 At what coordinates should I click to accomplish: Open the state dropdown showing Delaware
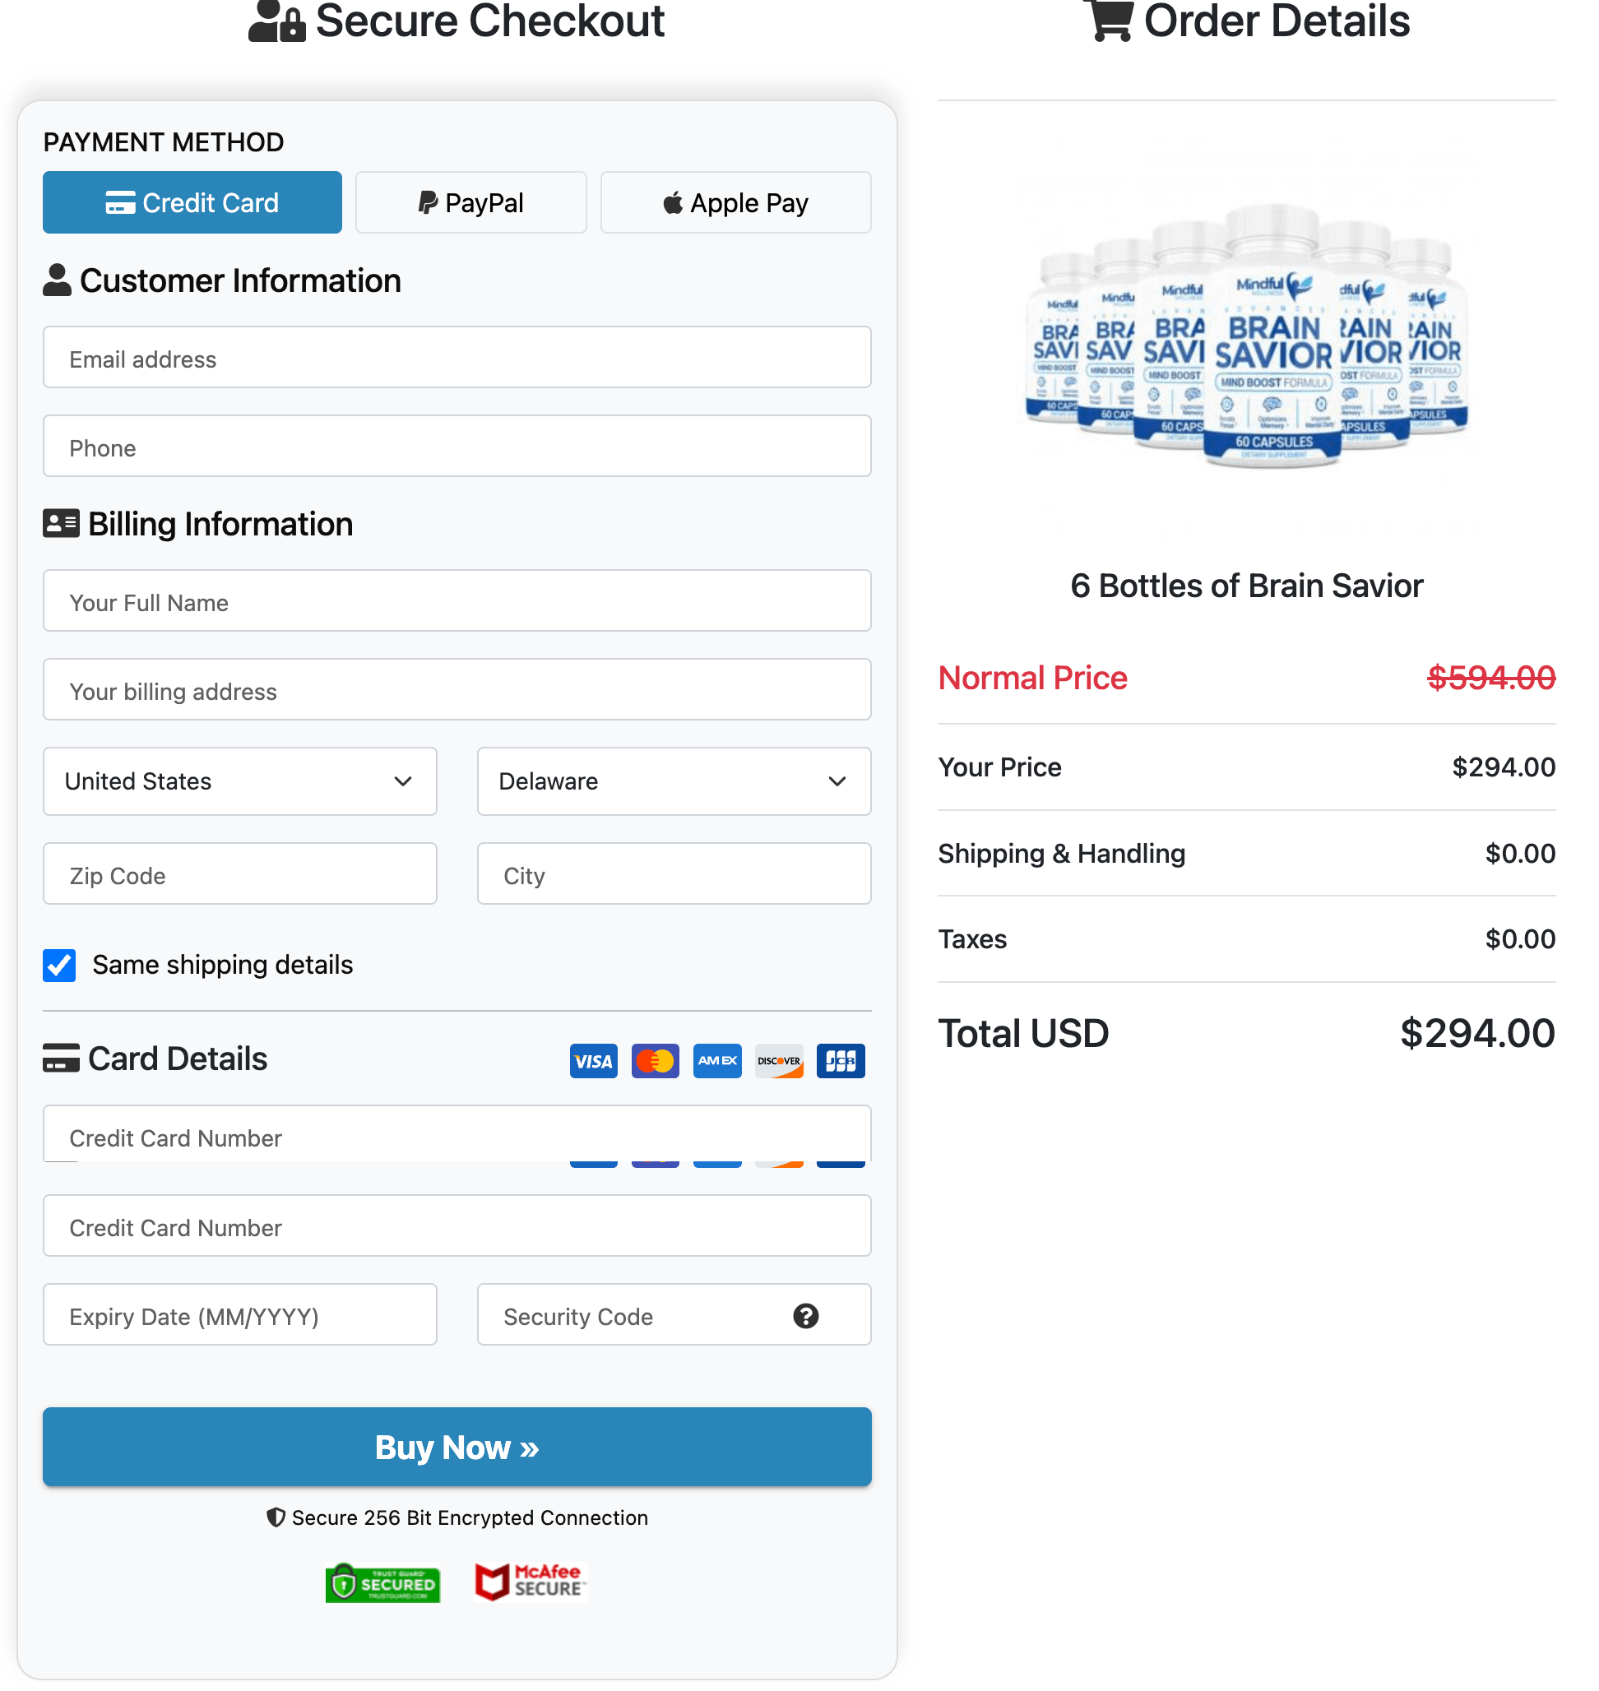673,781
